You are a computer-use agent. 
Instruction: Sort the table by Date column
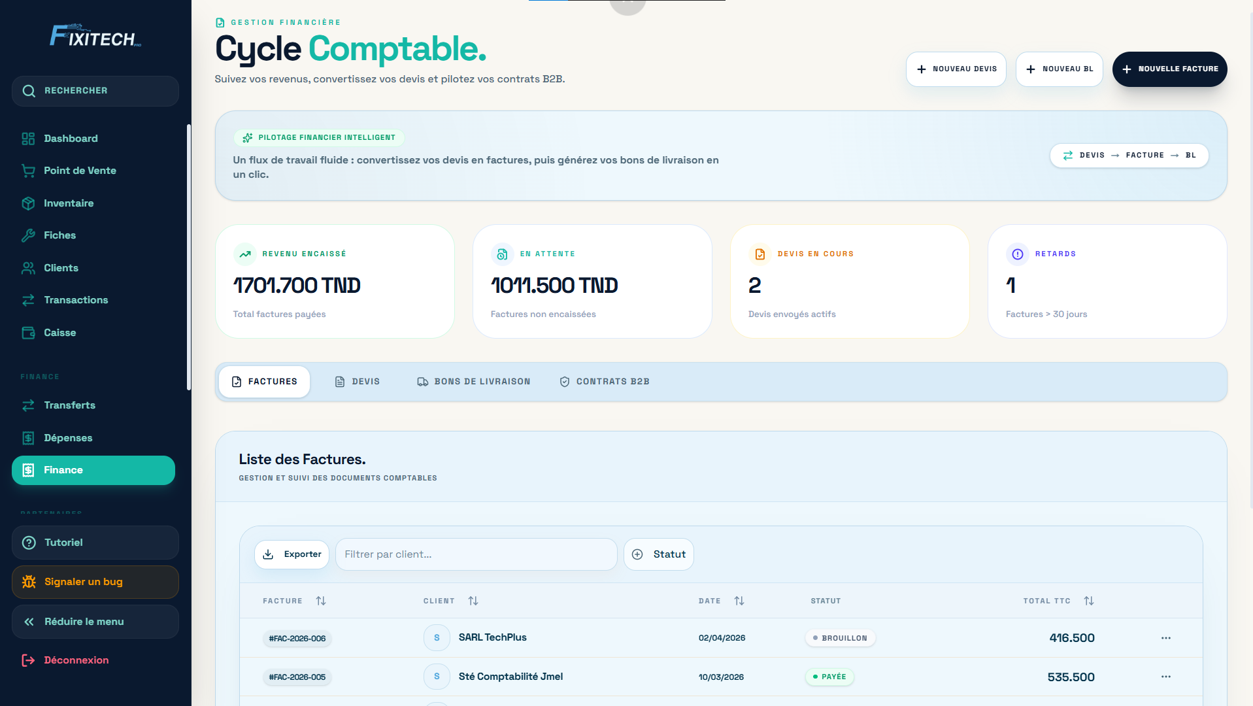point(739,601)
